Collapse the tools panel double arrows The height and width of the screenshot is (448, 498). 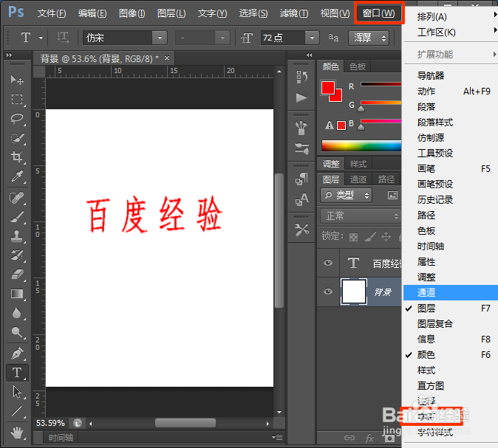click(9, 55)
